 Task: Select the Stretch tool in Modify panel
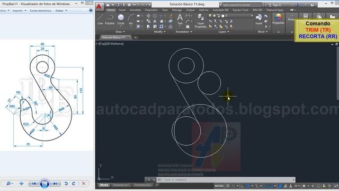pos(148,27)
